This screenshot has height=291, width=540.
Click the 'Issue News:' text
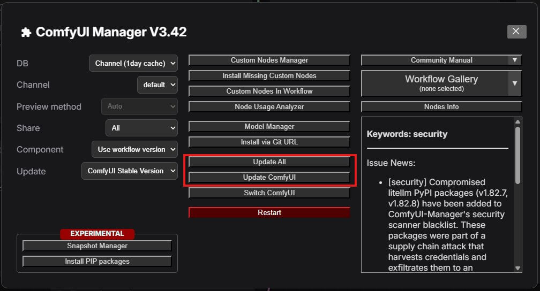pyautogui.click(x=391, y=163)
